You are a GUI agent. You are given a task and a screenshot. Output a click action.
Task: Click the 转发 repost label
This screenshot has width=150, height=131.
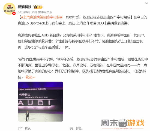pos(28,129)
